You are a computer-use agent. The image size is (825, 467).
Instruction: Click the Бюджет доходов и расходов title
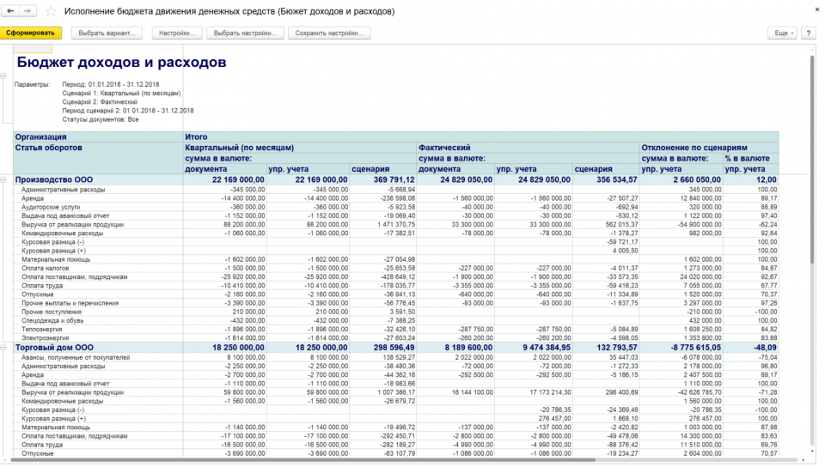click(x=121, y=62)
